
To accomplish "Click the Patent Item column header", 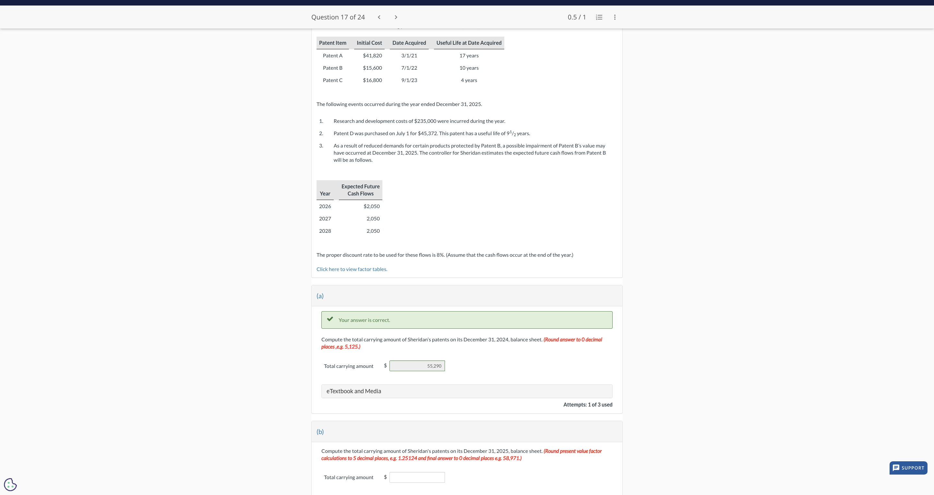I will pos(332,43).
